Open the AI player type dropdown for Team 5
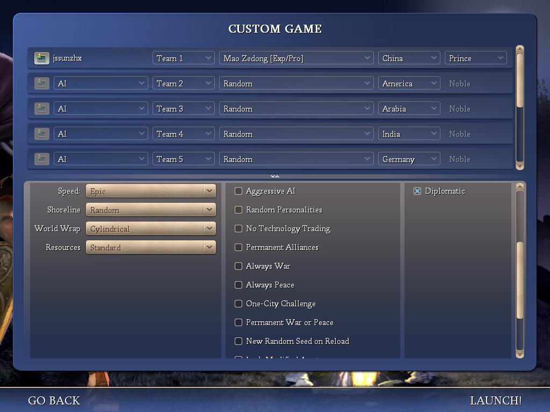 (100, 159)
